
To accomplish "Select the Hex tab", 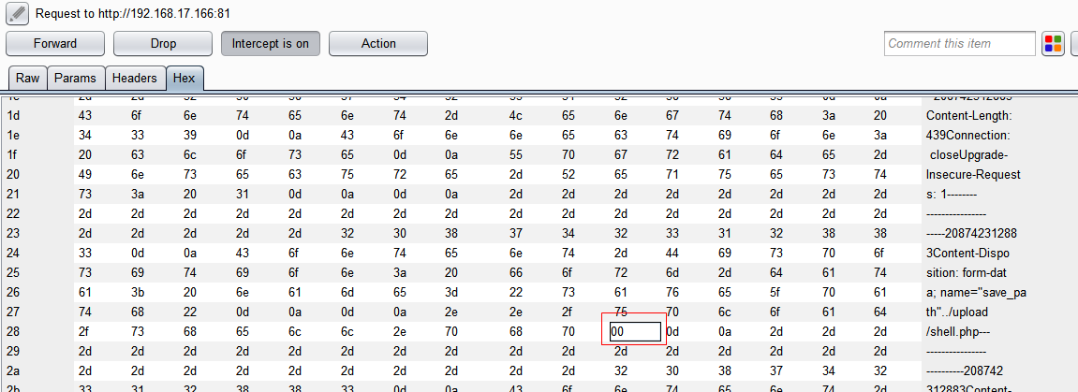I will coord(185,79).
